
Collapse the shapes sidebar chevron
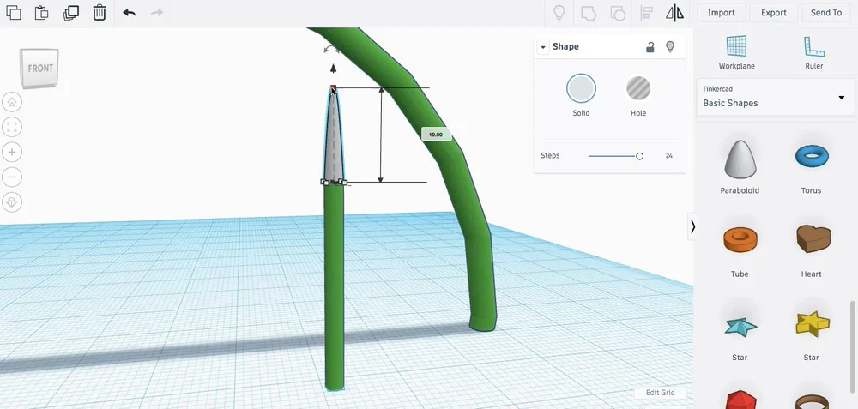tap(692, 226)
